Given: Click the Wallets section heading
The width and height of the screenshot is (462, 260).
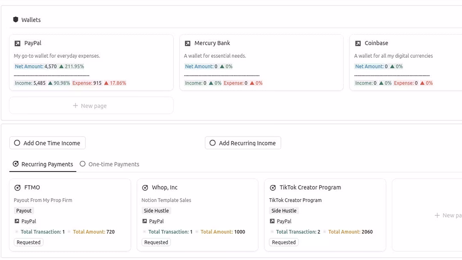Looking at the screenshot, I should click(x=31, y=20).
